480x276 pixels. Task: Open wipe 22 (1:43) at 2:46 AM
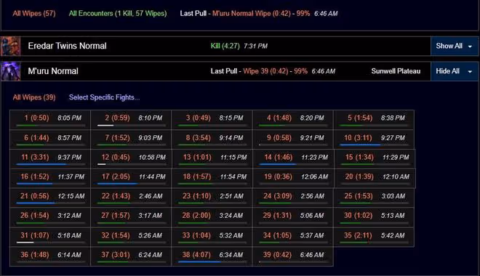(x=131, y=198)
